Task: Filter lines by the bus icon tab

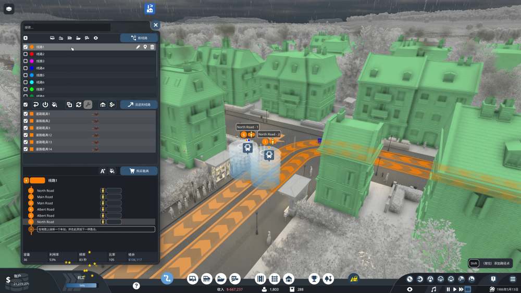Action: coord(52,38)
